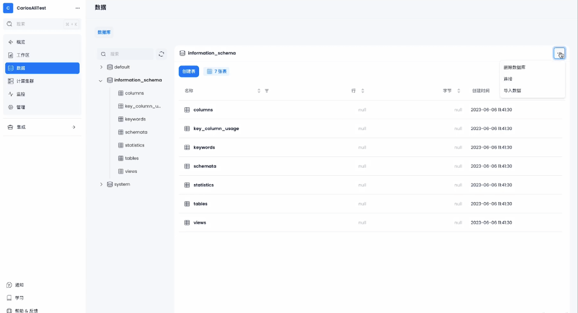
Task: Select 数据 in the sidebar
Action: point(42,68)
